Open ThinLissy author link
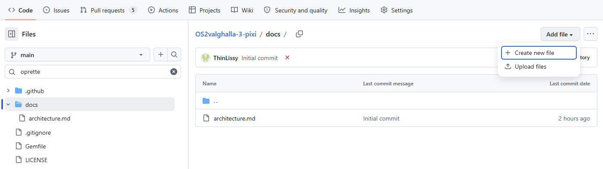The height and width of the screenshot is (169, 603). pos(225,58)
